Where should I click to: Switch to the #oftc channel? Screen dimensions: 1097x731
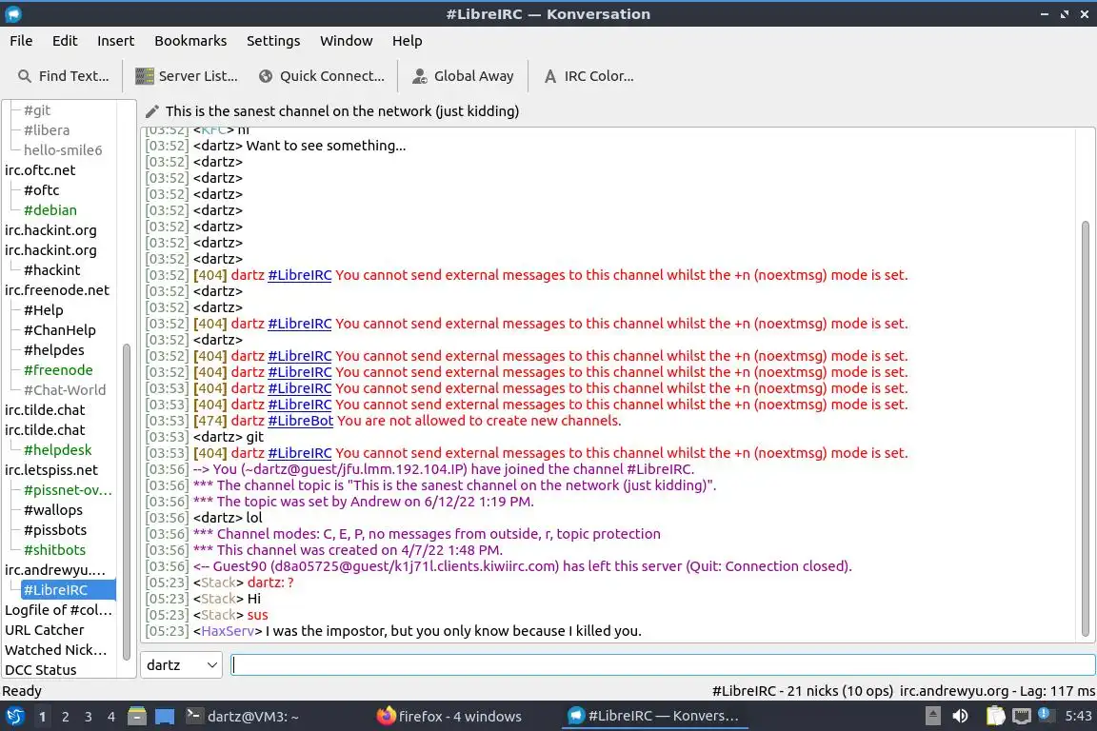pyautogui.click(x=41, y=190)
